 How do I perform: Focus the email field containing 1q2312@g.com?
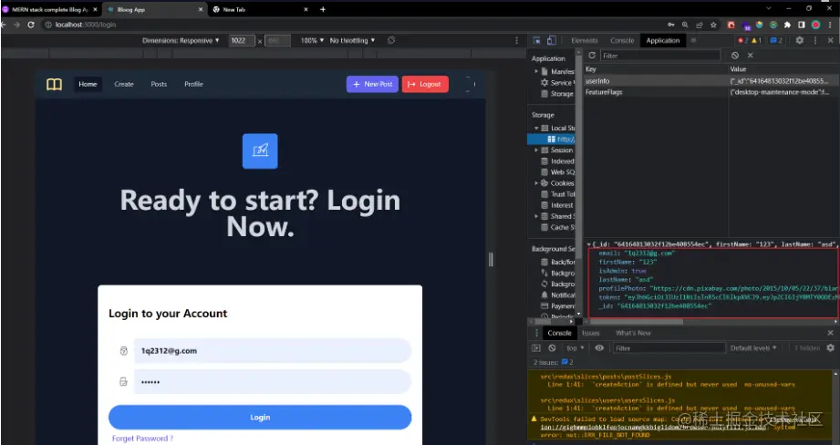(272, 351)
